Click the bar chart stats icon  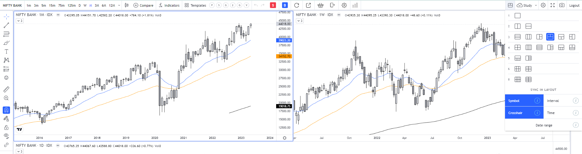pos(355,5)
